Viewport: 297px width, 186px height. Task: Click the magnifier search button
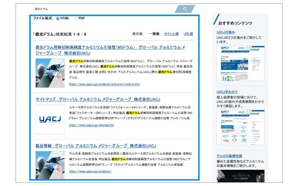tap(185, 9)
